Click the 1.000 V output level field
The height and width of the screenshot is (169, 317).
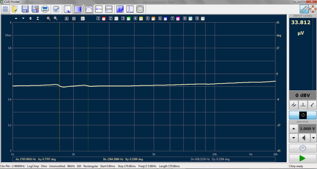[x=307, y=129]
